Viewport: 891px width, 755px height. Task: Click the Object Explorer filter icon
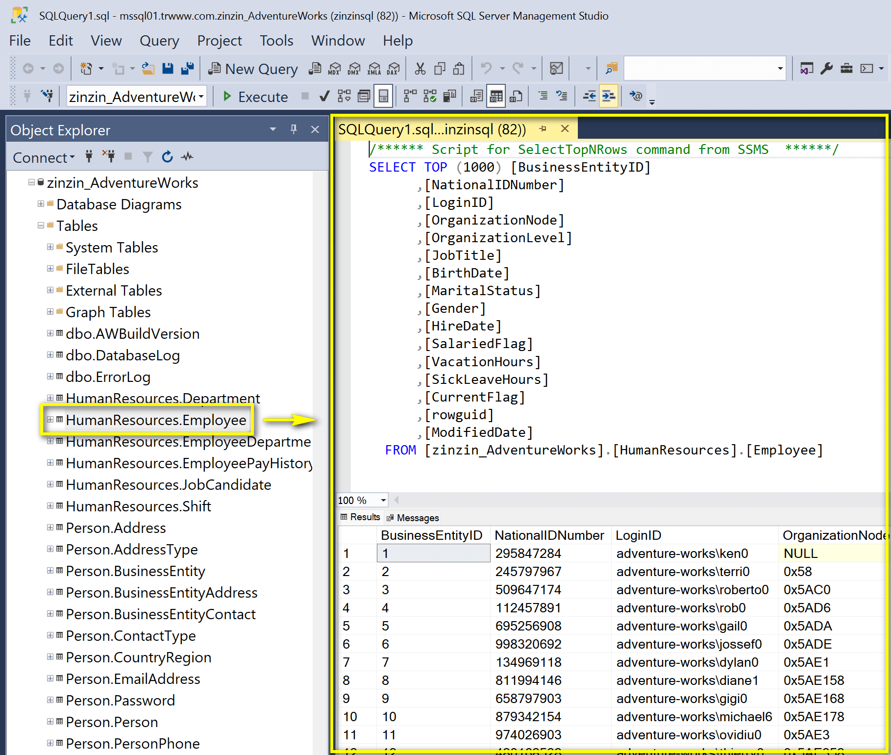pos(148,157)
